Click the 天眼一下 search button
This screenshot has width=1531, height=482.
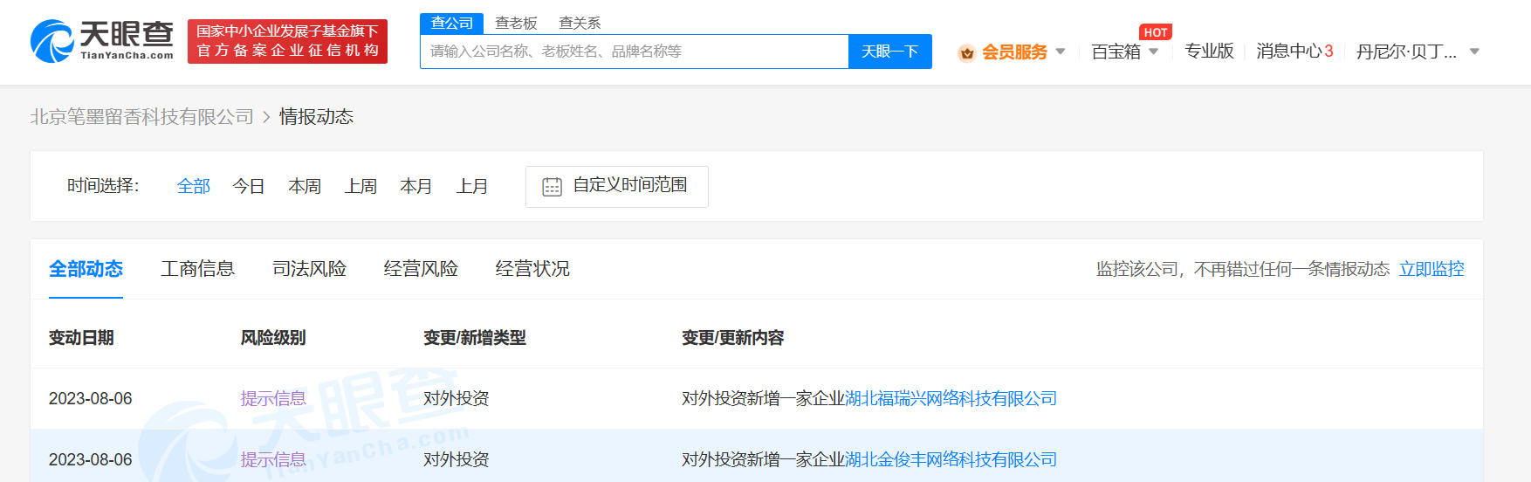[889, 52]
